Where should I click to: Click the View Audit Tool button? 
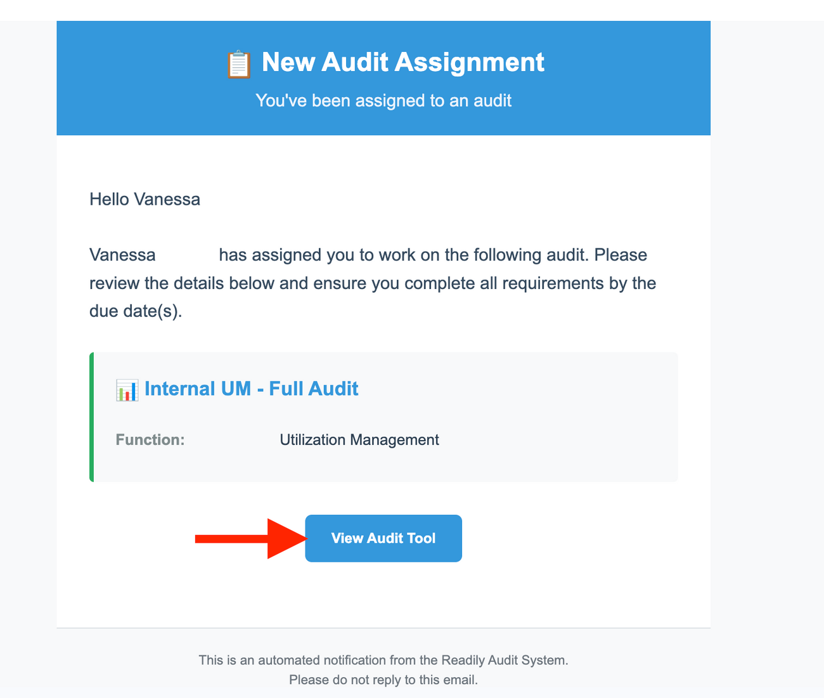tap(383, 538)
